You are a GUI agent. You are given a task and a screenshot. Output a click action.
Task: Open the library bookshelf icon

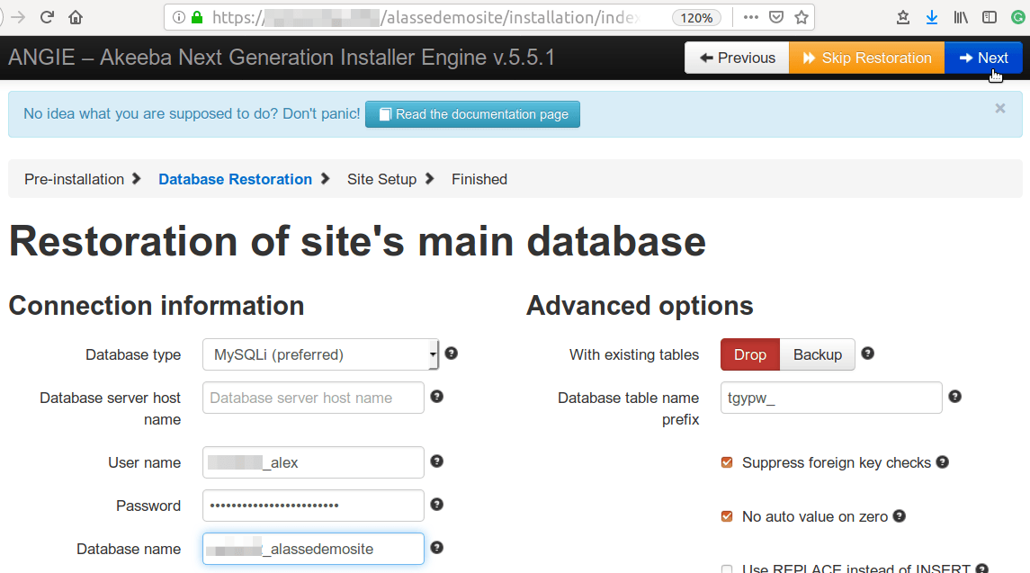click(961, 18)
